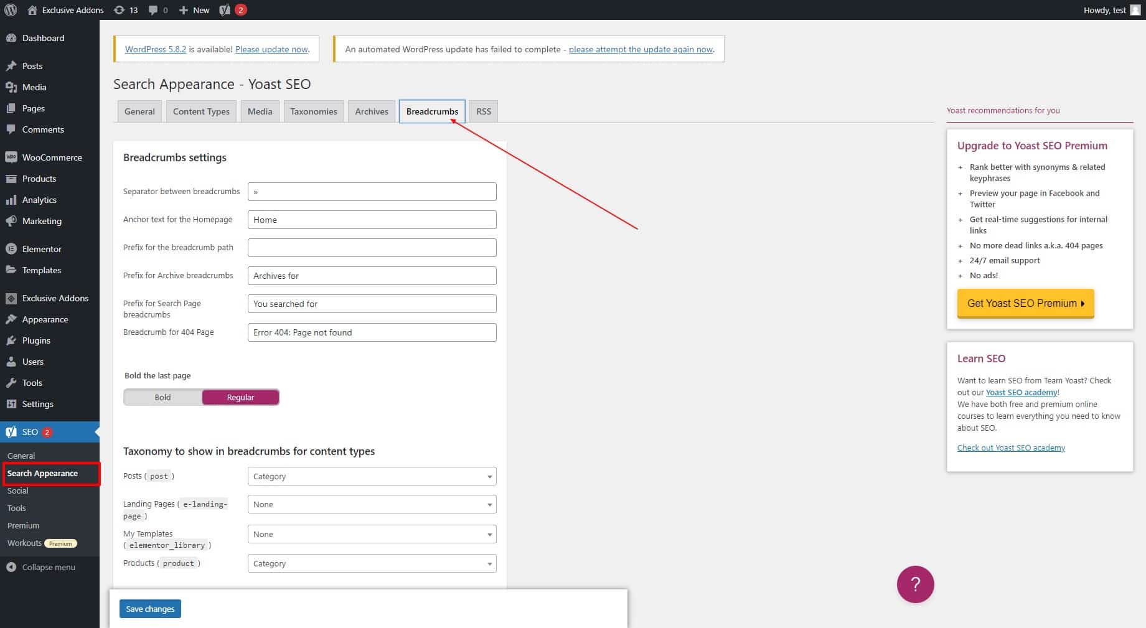Click Get Yoast SEO Premium button
The width and height of the screenshot is (1146, 628).
click(1025, 303)
